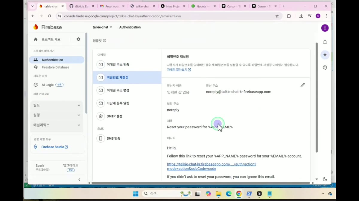The height and width of the screenshot is (201, 359).
Task: Open the help question mark icon in the right rail
Action: click(x=325, y=68)
